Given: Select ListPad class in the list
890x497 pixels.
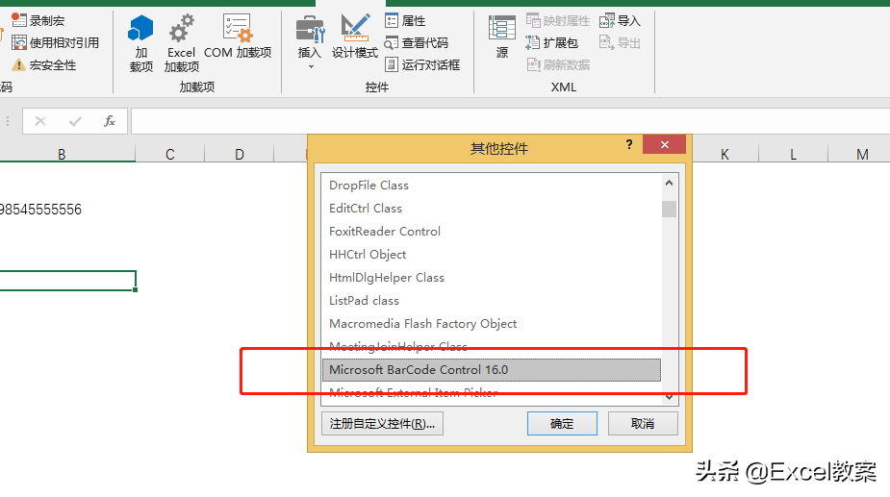Looking at the screenshot, I should (492, 301).
